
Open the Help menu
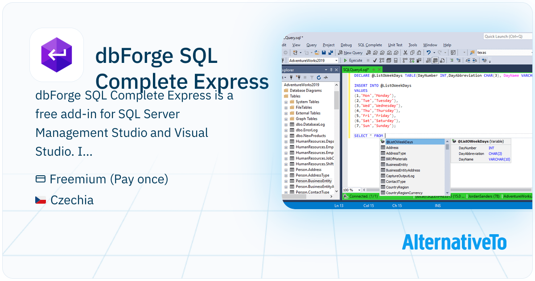coord(447,45)
